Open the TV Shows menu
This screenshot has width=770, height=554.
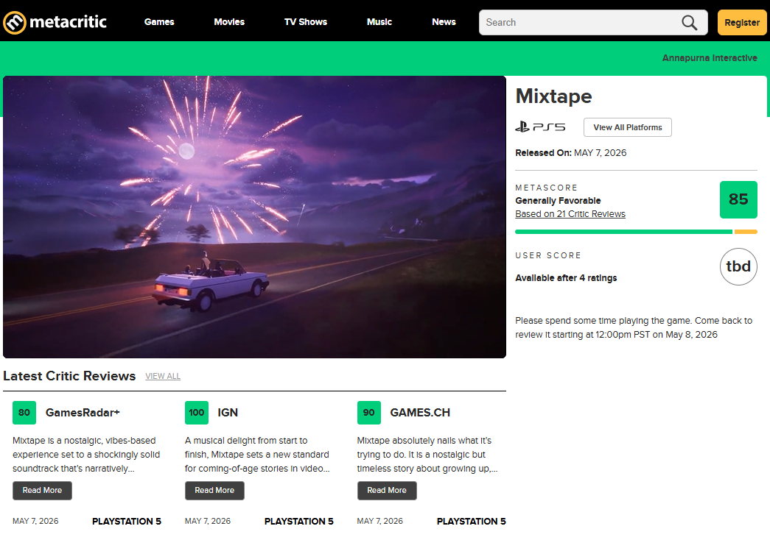(x=306, y=22)
